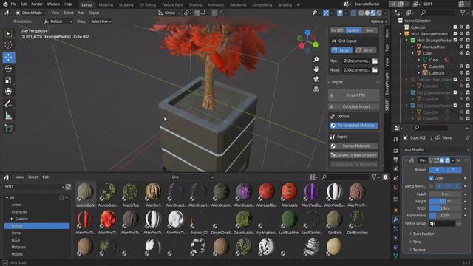Click the pan hand viewport icon
The image size is (473, 266).
[x=316, y=69]
